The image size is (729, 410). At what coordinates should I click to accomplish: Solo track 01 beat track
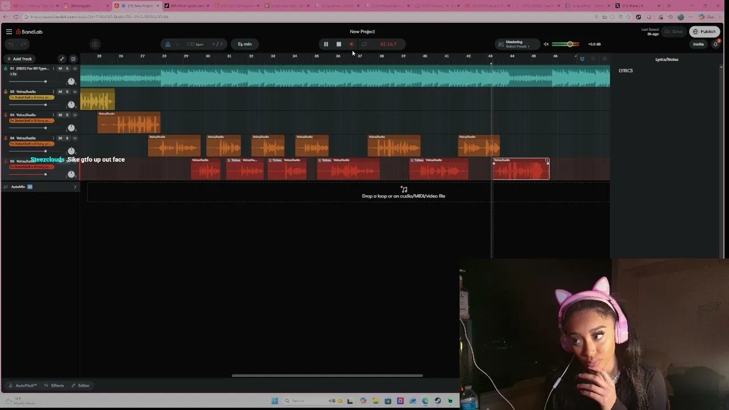[67, 68]
